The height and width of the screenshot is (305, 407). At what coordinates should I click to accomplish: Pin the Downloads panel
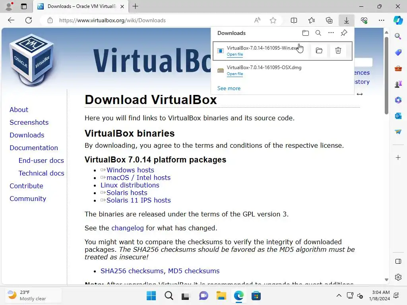(344, 33)
